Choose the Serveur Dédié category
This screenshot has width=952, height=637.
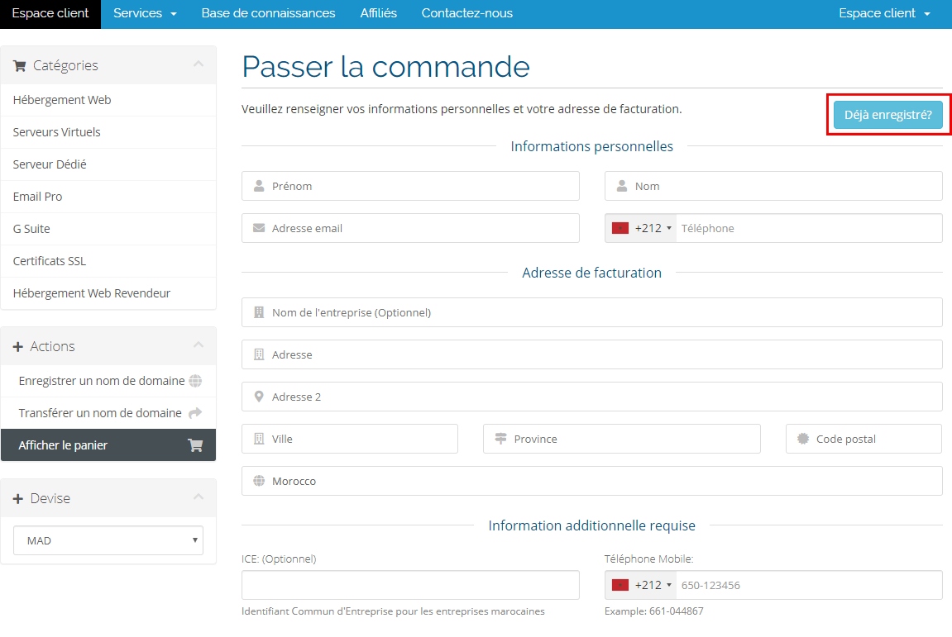pyautogui.click(x=108, y=164)
